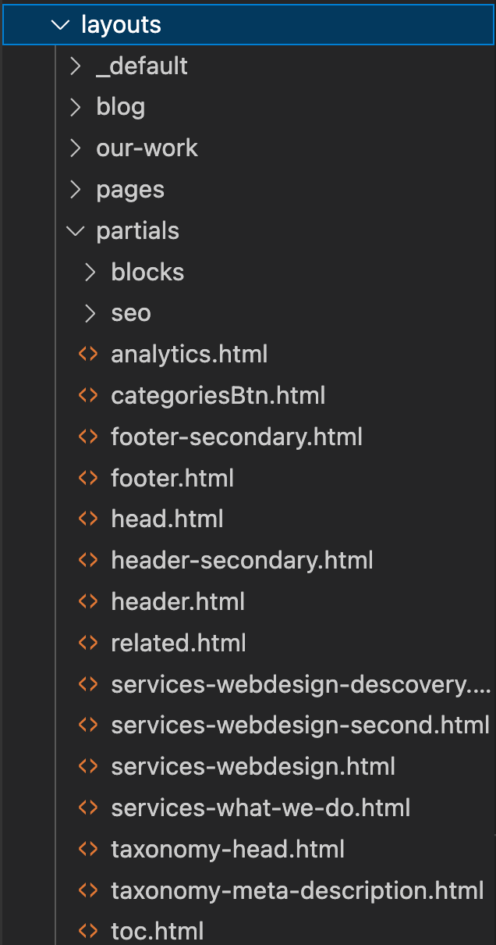Open services-webdesign-second.html file
The image size is (496, 945).
(300, 726)
